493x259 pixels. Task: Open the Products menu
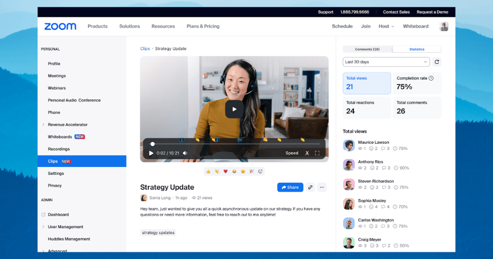point(97,26)
